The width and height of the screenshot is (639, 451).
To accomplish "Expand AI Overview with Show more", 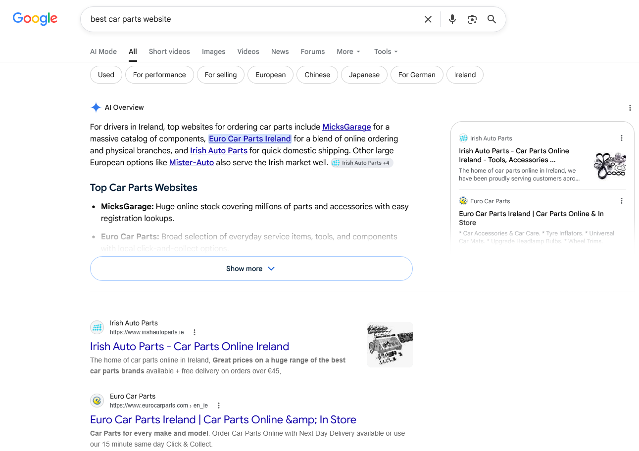I will [x=251, y=269].
